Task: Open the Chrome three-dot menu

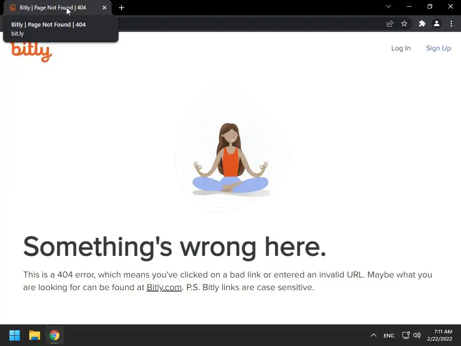Action: coord(451,23)
